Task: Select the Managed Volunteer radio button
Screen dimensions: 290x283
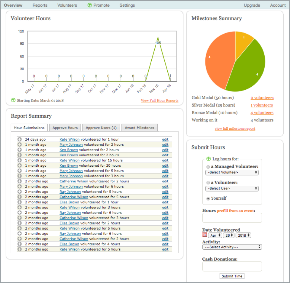Action: (208, 167)
